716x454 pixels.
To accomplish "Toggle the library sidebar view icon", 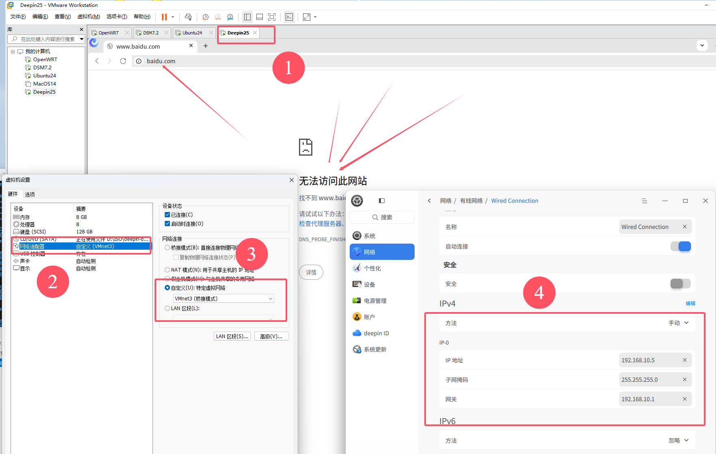I will tap(247, 17).
